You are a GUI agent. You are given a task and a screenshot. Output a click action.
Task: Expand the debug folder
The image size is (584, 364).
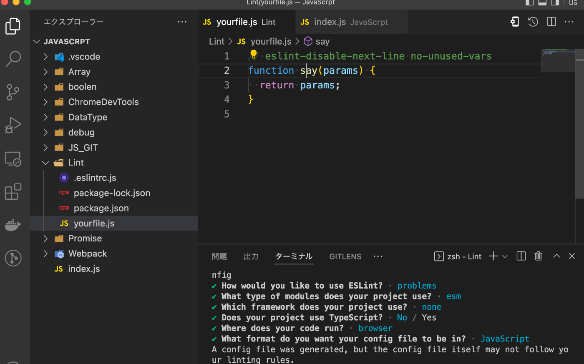click(x=46, y=132)
